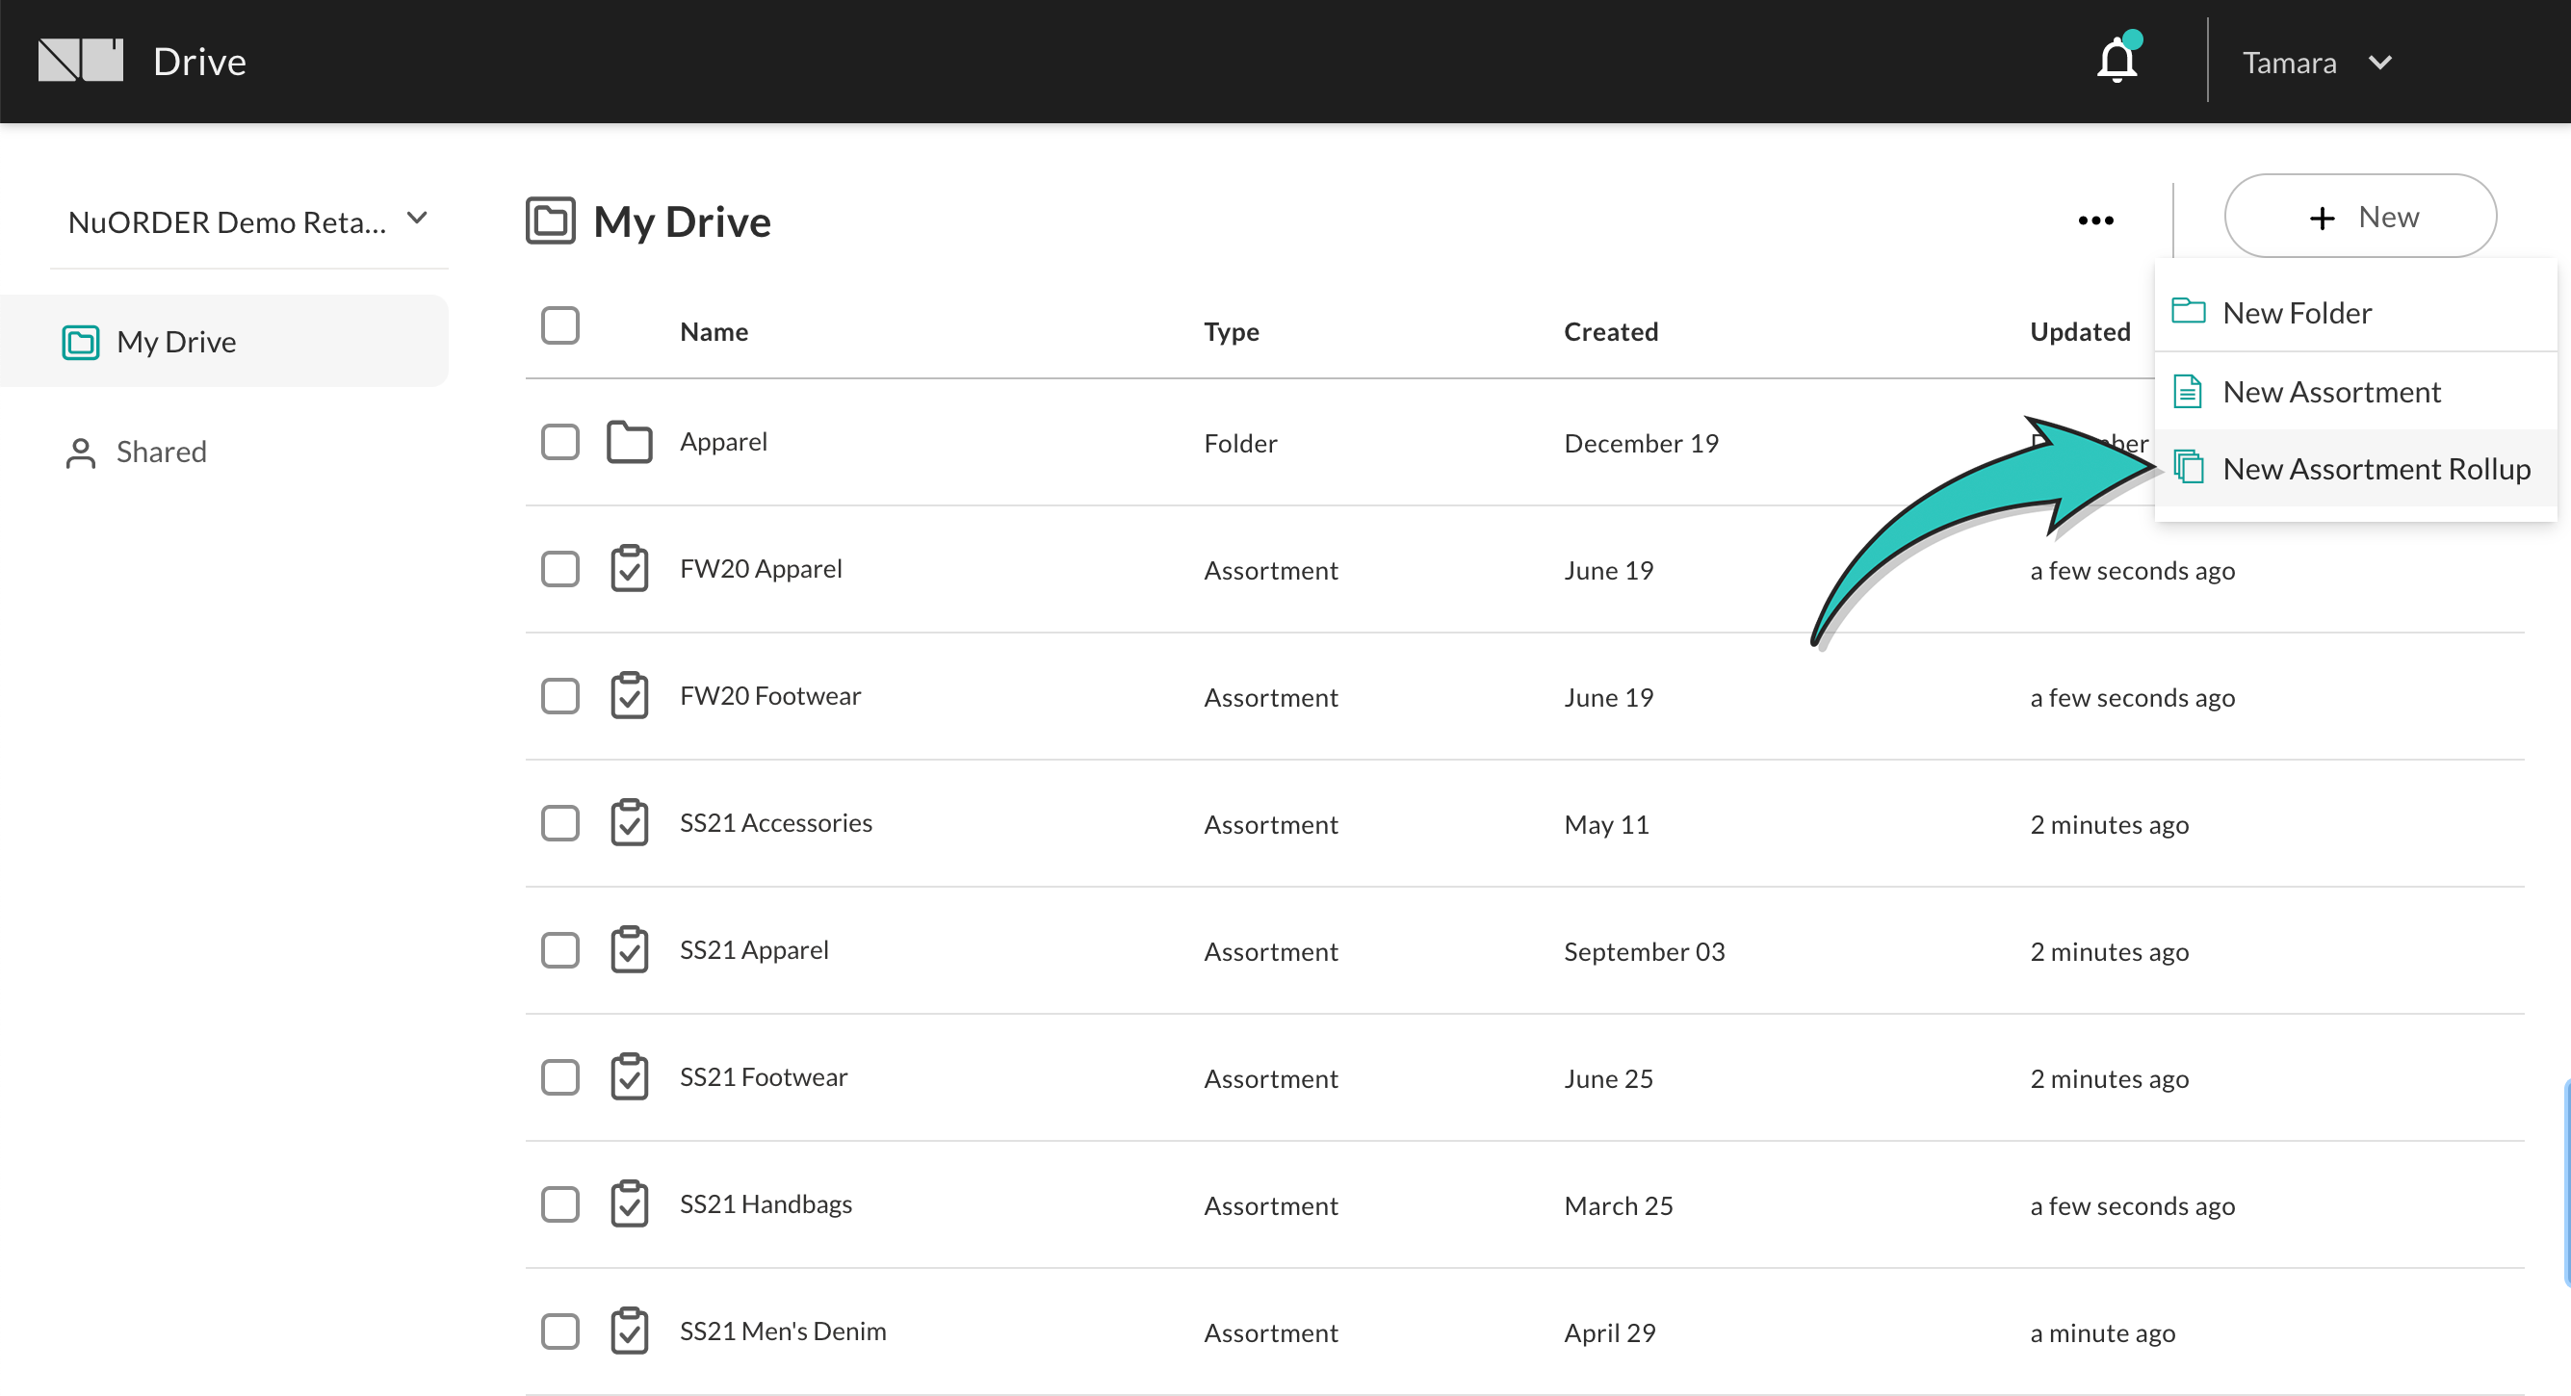Open the SS21 Handbags assortment

click(x=766, y=1204)
